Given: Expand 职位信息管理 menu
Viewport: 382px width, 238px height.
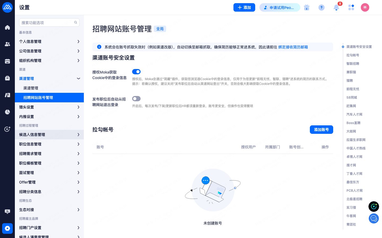Looking at the screenshot, I should tap(49, 144).
